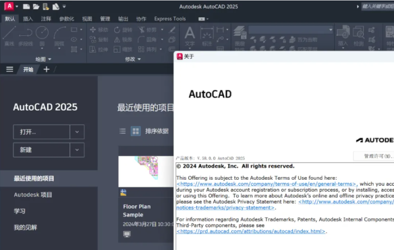Expand the Open (打开) button dropdown arrow
The height and width of the screenshot is (250, 394).
pyautogui.click(x=77, y=132)
